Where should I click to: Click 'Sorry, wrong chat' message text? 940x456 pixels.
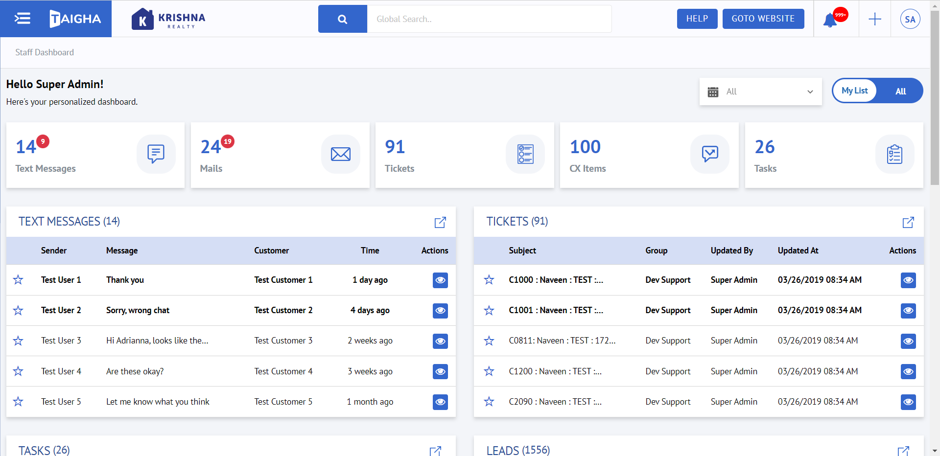(x=138, y=310)
